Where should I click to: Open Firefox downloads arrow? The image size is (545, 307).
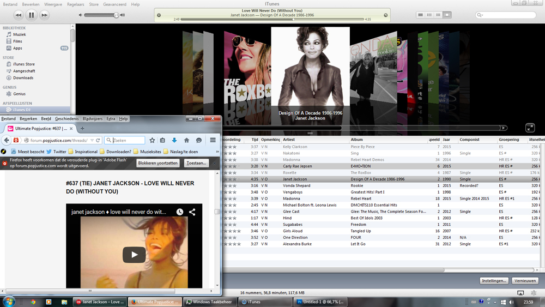[x=174, y=140]
